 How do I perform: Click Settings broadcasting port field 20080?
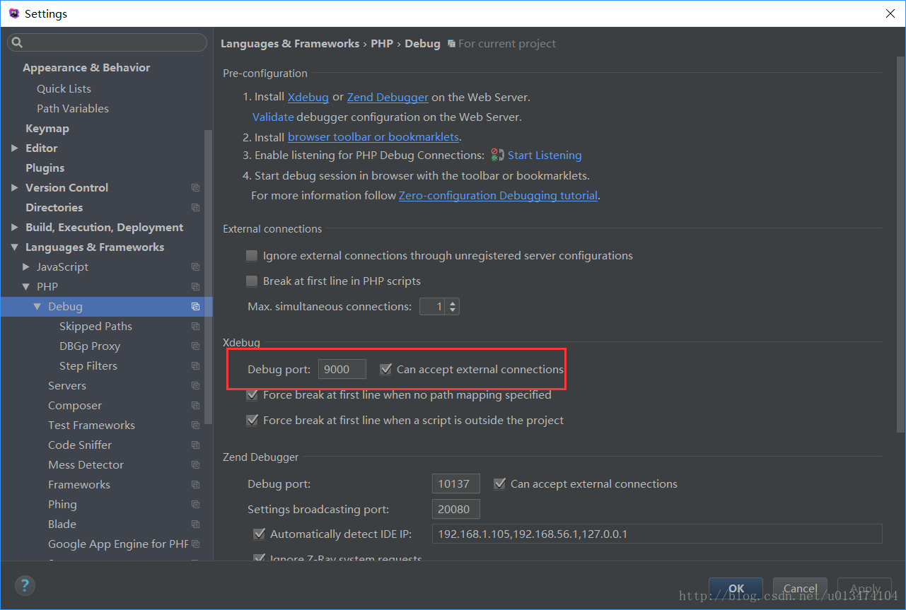(456, 509)
